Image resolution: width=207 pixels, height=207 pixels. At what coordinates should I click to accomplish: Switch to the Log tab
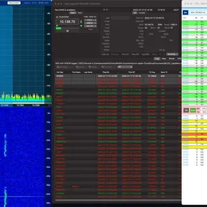(x=157, y=59)
